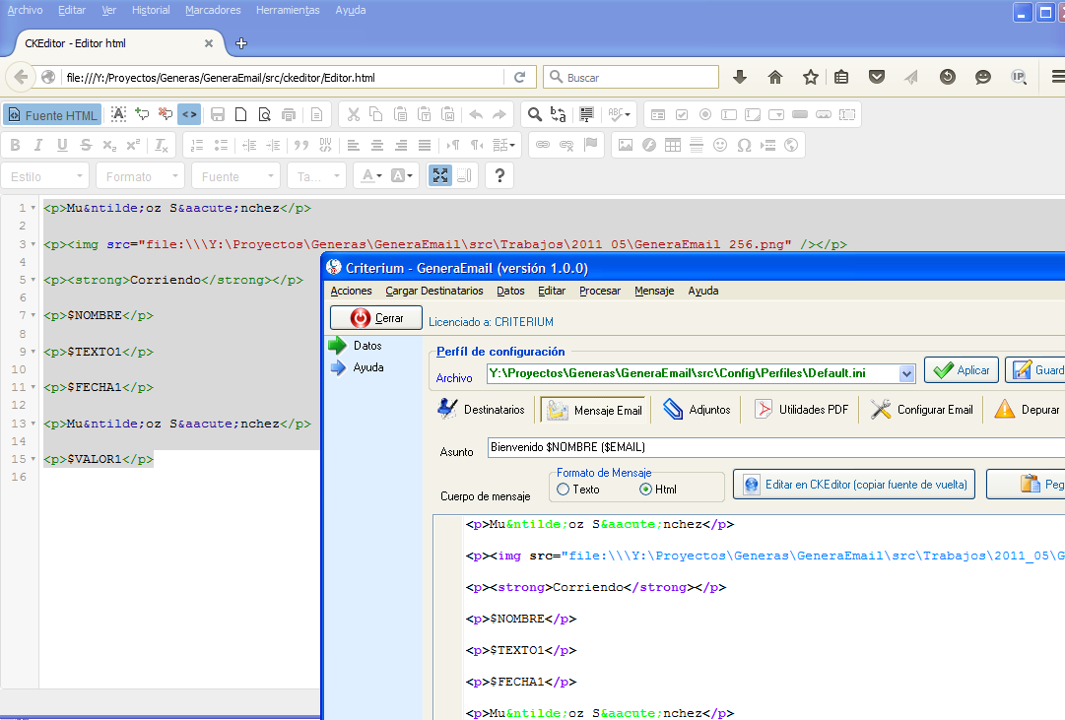Switch to Configurar Email tab

coord(922,410)
